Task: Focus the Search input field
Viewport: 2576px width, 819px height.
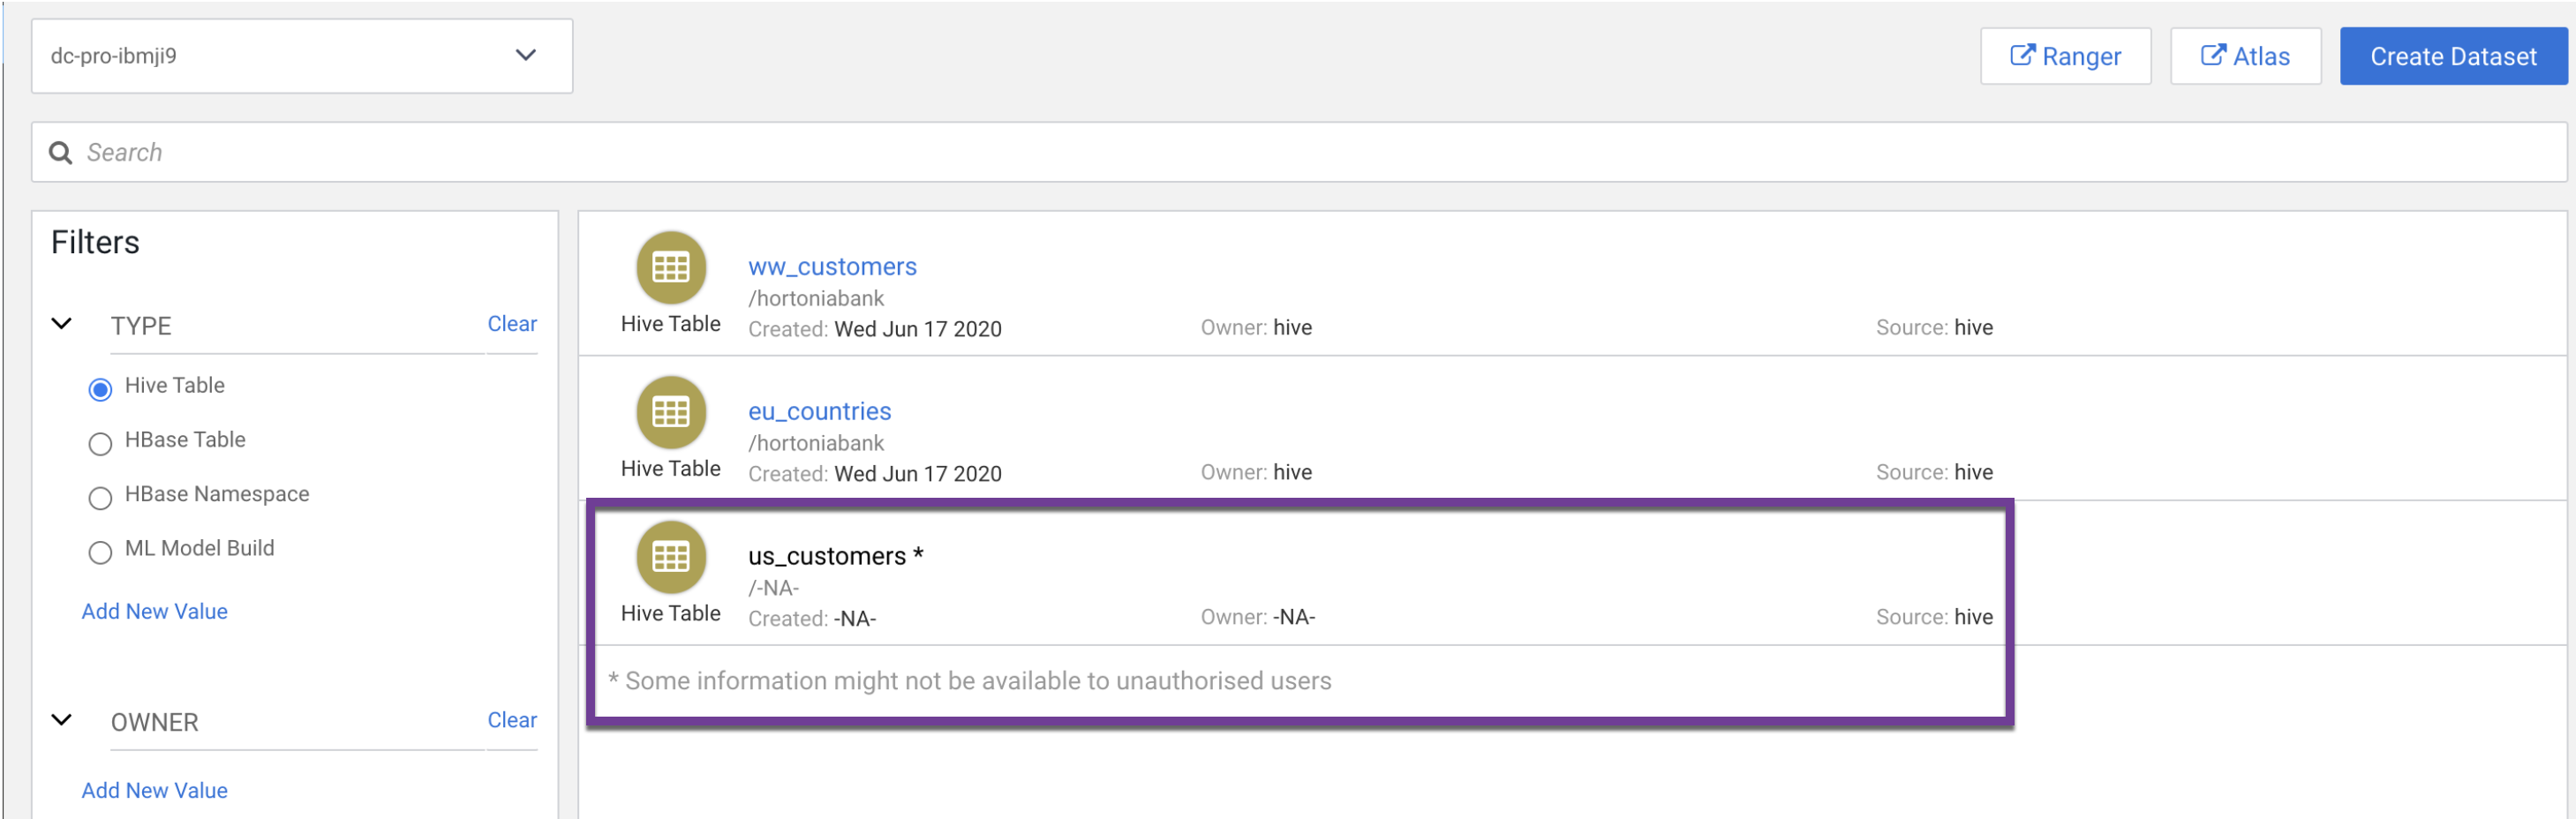Action: tap(1300, 153)
